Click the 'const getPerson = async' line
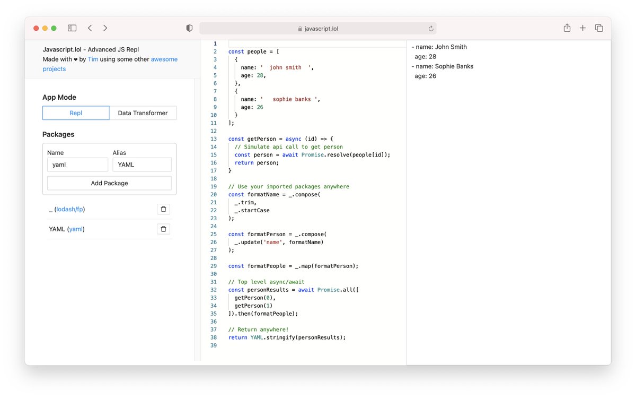The width and height of the screenshot is (636, 398). tap(281, 139)
